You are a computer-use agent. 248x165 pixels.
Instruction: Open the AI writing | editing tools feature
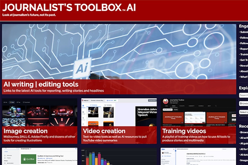[x=41, y=84]
